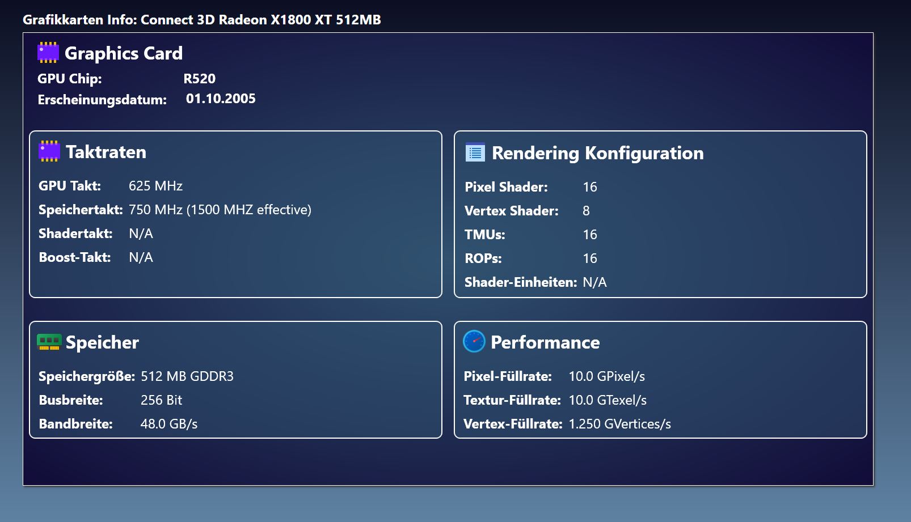This screenshot has height=522, width=911.
Task: Click the Bandbreite value 48.0 GB/s
Action: [169, 424]
